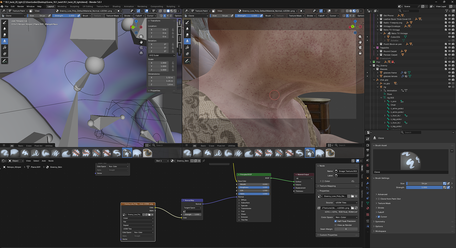
Task: Adjust the Strength slider in Brush Settings panel
Action: (424, 187)
